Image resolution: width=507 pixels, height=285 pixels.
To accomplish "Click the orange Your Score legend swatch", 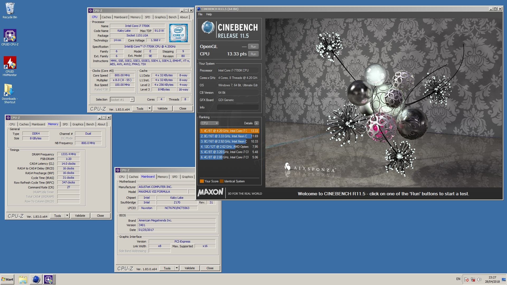I will [202, 181].
